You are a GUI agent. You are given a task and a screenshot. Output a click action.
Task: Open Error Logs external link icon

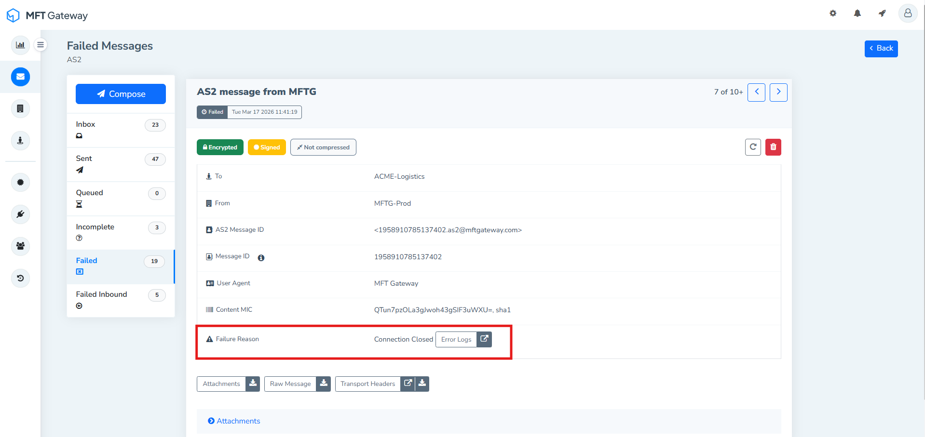tap(484, 339)
